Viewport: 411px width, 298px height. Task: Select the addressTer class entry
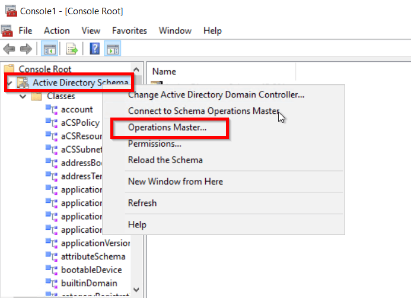point(81,176)
